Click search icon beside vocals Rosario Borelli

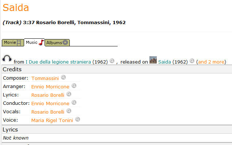pos(69,111)
